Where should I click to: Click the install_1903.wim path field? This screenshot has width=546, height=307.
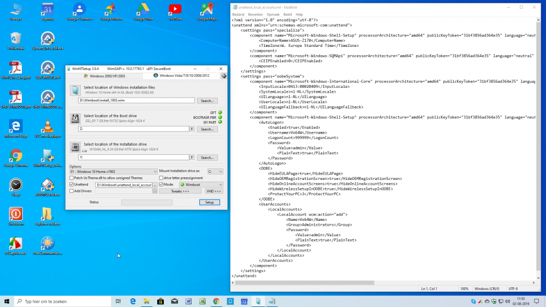coord(136,100)
